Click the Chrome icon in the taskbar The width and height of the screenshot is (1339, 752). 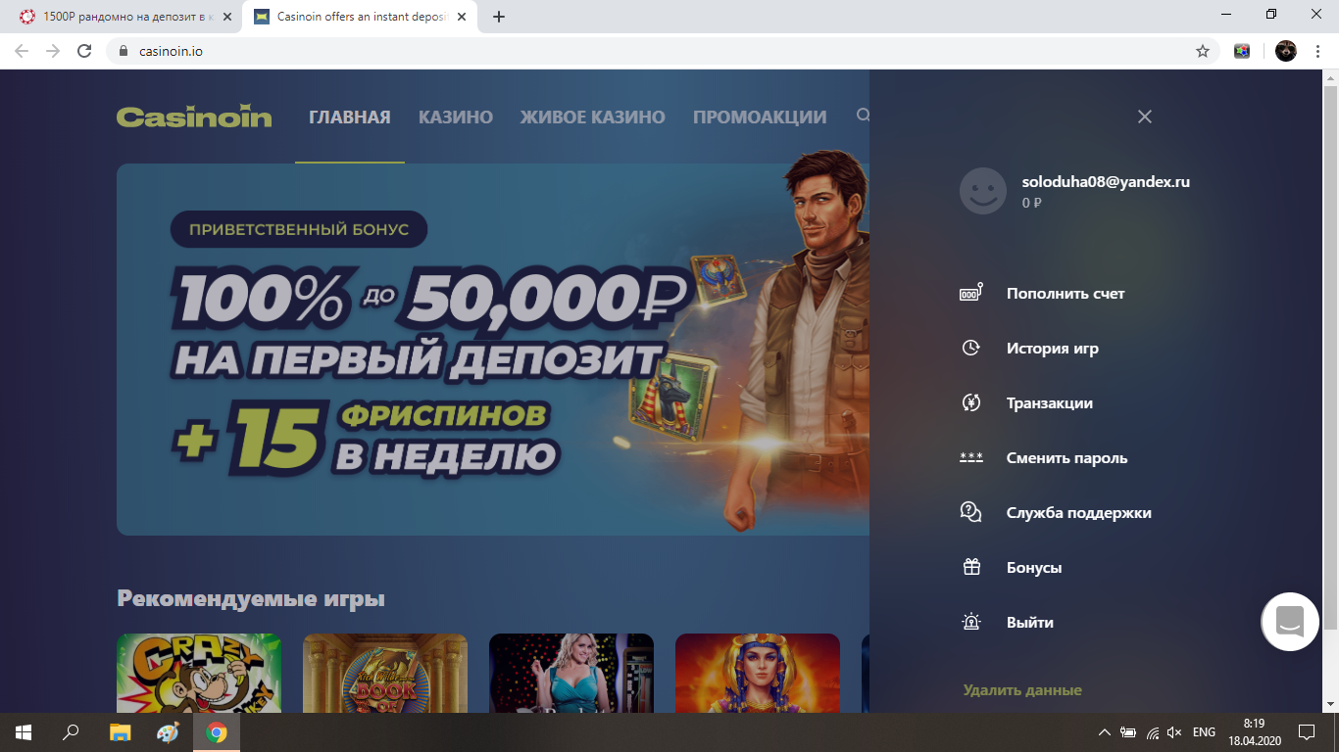coord(217,732)
